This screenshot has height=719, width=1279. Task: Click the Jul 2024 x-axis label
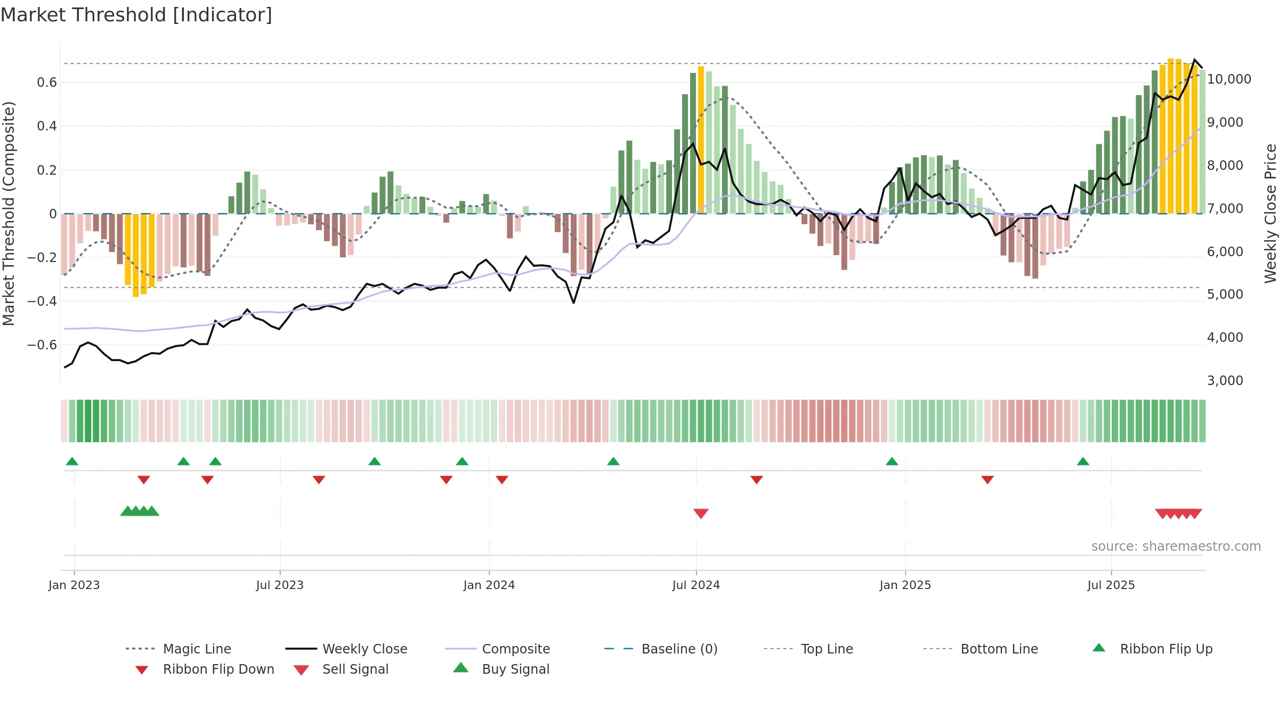[696, 585]
